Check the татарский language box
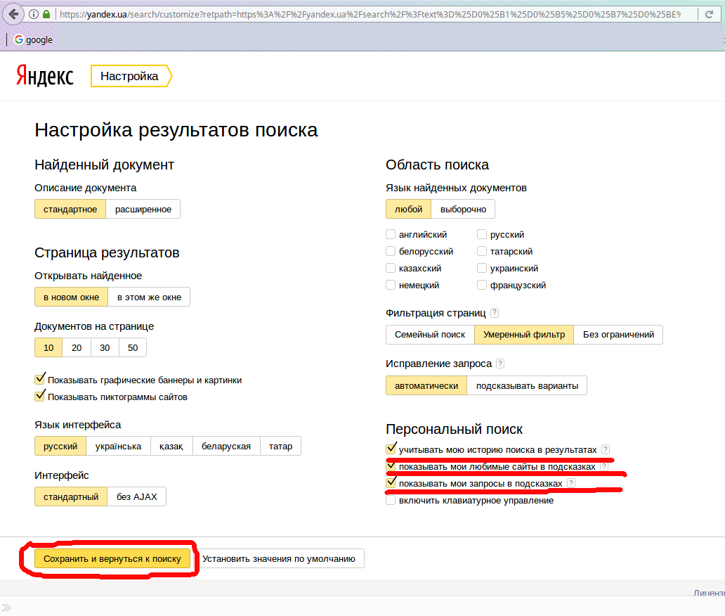725x616 pixels. point(482,251)
